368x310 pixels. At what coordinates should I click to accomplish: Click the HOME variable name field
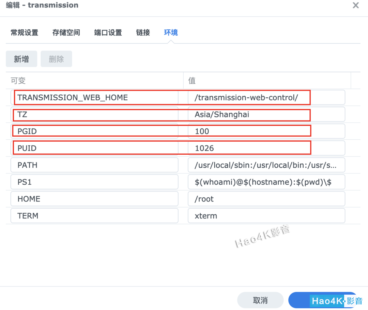click(94, 199)
